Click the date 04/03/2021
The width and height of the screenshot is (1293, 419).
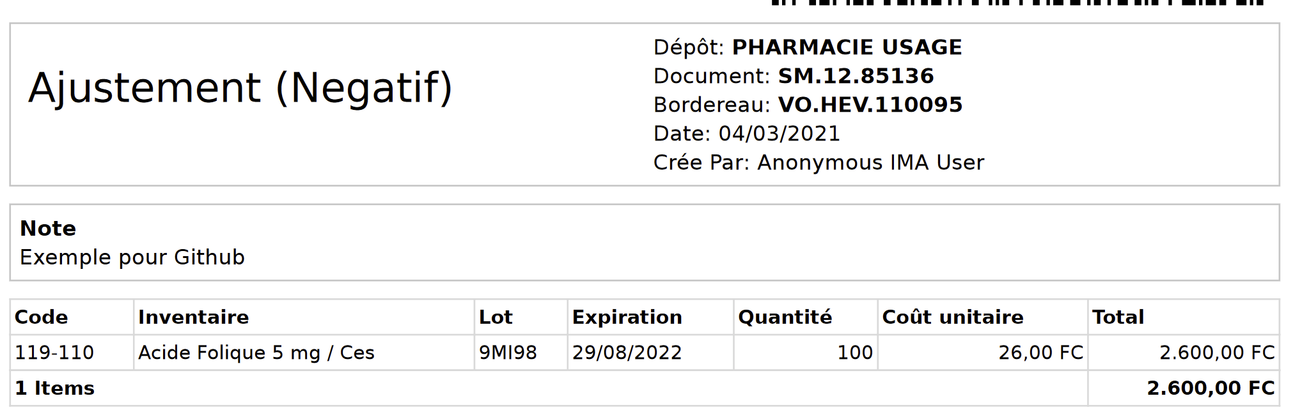[779, 133]
